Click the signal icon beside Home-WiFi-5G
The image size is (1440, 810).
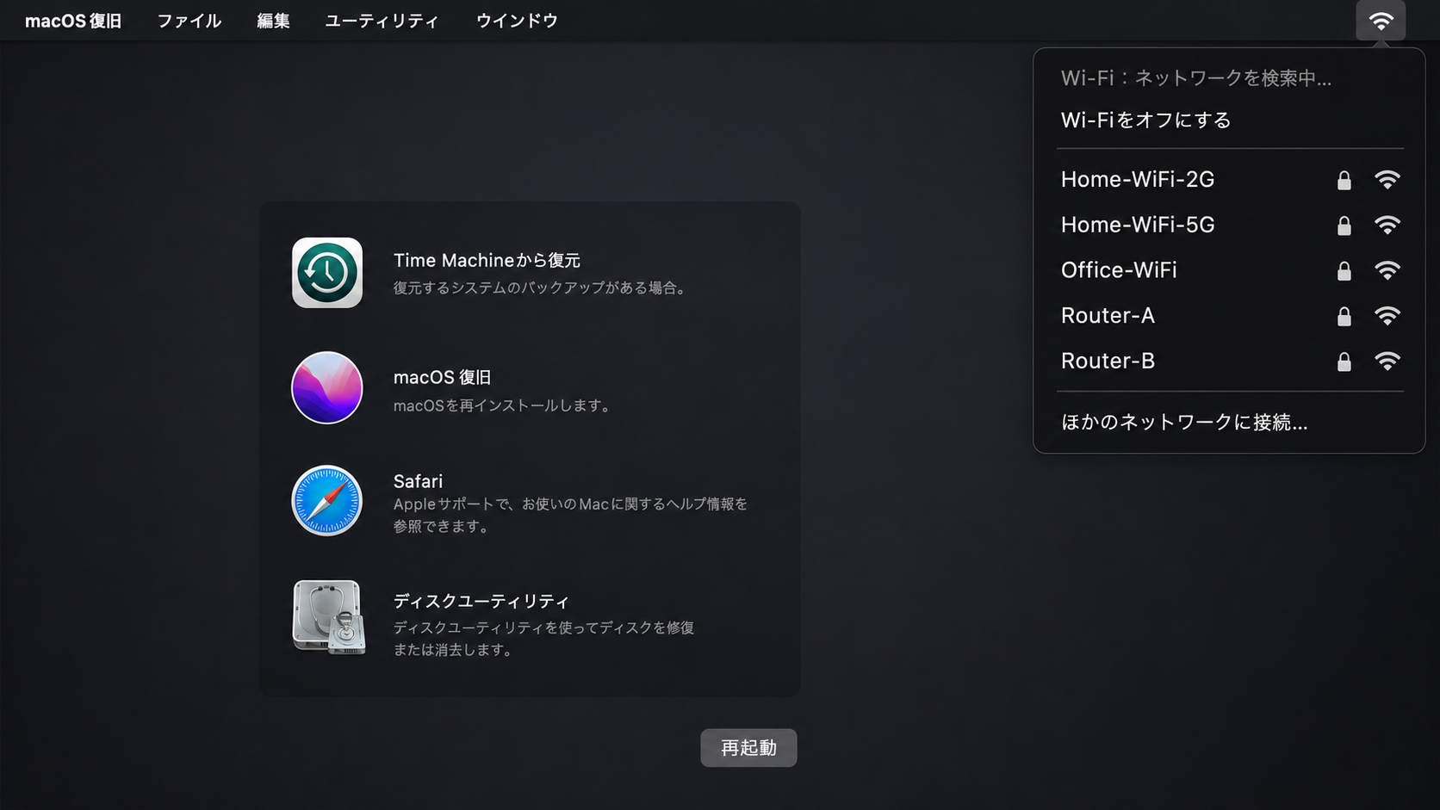1387,225
